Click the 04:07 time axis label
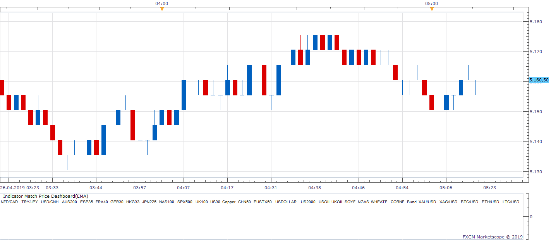551x240 pixels. coord(184,187)
